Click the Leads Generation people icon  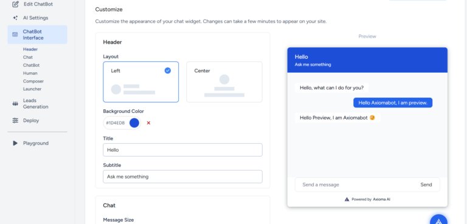point(15,104)
